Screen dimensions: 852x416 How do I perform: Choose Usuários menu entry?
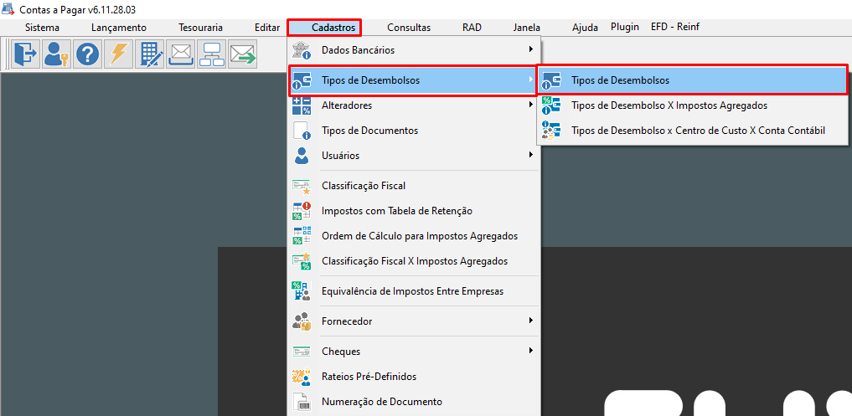click(414, 156)
